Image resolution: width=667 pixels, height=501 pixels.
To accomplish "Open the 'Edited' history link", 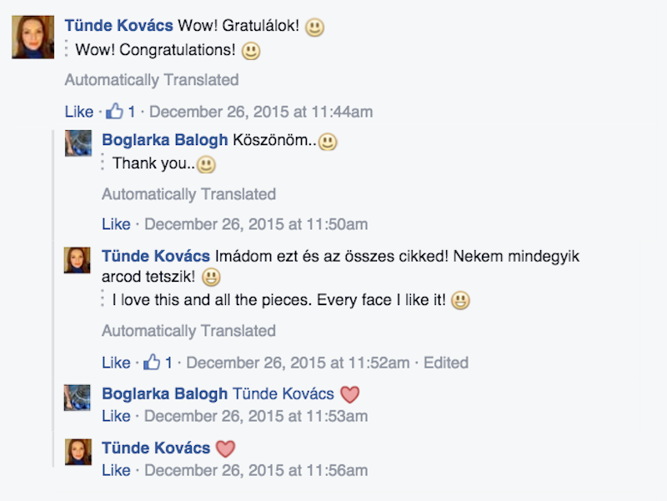I will [x=446, y=363].
